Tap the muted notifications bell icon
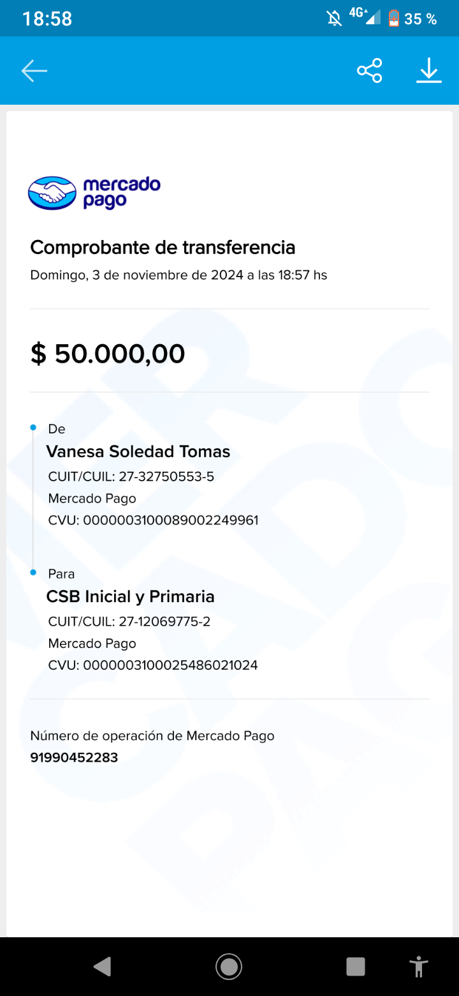This screenshot has height=996, width=459. click(x=334, y=19)
